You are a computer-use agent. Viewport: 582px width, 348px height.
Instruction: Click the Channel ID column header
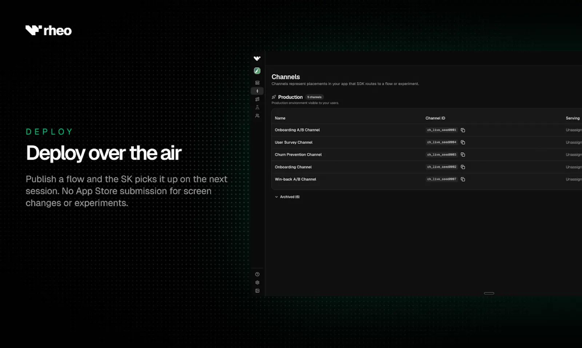(435, 118)
